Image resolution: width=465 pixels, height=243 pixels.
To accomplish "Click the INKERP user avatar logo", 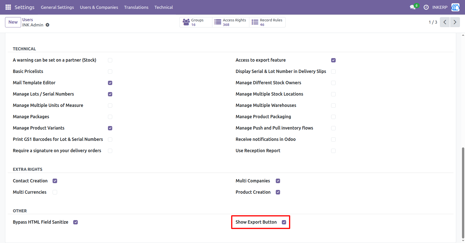I will (x=455, y=7).
